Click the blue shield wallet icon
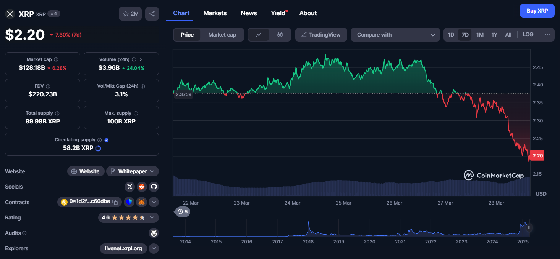 coord(129,202)
